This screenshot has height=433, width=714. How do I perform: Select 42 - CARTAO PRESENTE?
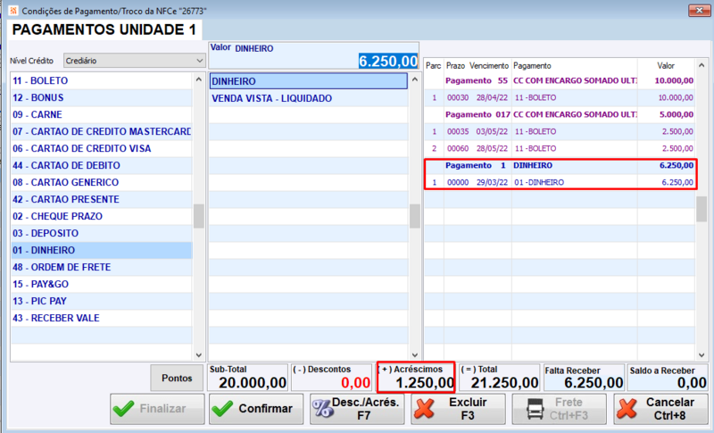click(102, 199)
